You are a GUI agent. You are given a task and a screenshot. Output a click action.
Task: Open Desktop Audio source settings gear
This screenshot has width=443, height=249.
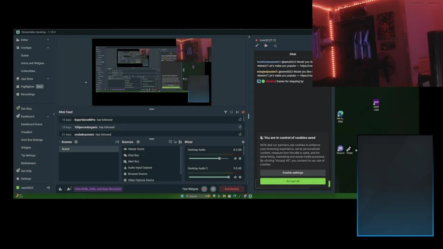pyautogui.click(x=240, y=158)
